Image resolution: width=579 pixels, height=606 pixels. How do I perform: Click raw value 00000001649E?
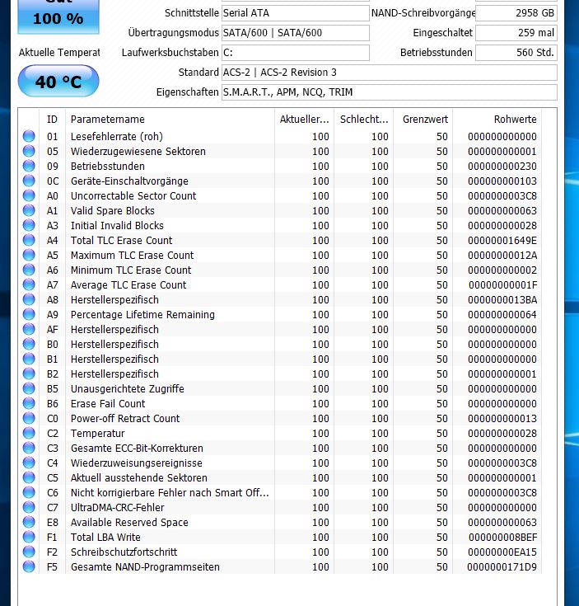[502, 241]
